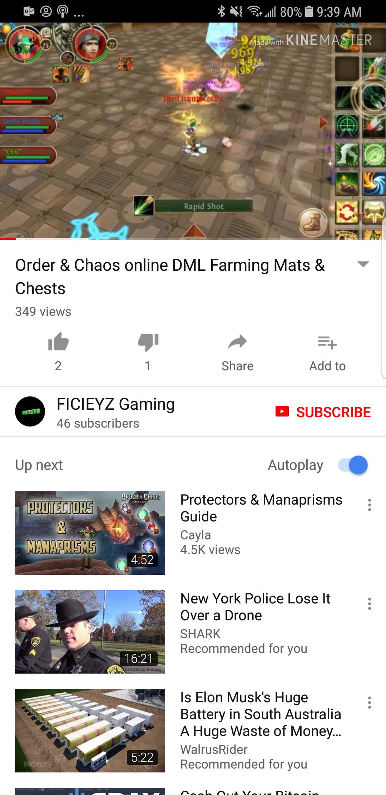
Task: Tap the battery icon in status bar
Action: tap(309, 11)
